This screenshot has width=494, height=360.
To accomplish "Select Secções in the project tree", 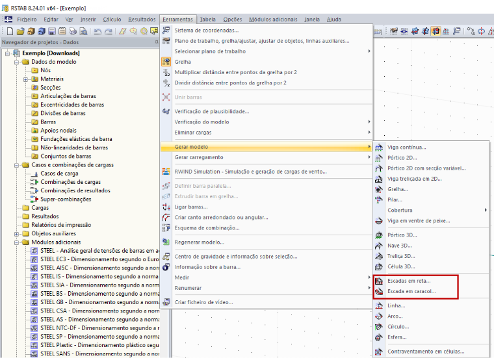I will pos(51,88).
